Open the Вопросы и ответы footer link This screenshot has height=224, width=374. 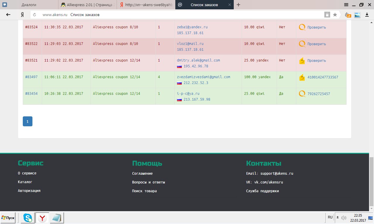point(148,182)
